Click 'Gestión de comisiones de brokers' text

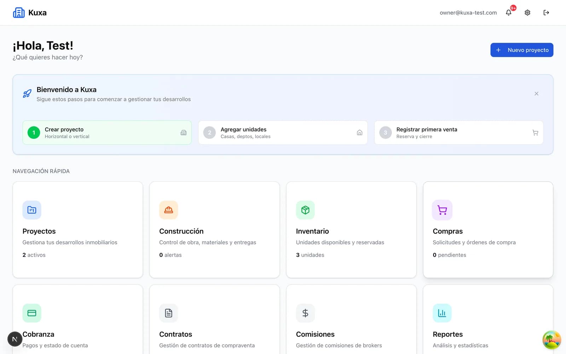(x=339, y=346)
